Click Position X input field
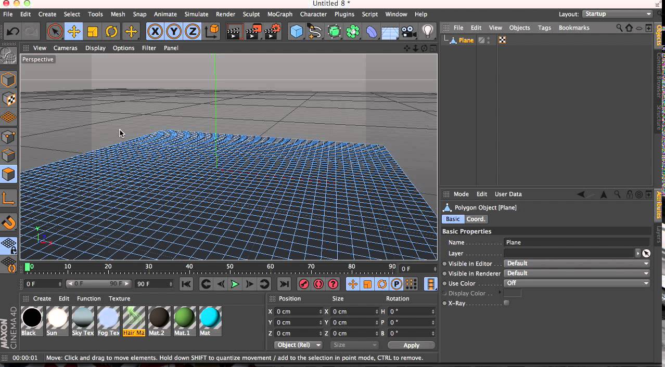665x367 pixels. pyautogui.click(x=299, y=311)
